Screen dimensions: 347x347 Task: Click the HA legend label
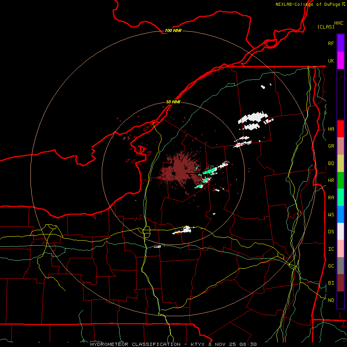coord(331,129)
